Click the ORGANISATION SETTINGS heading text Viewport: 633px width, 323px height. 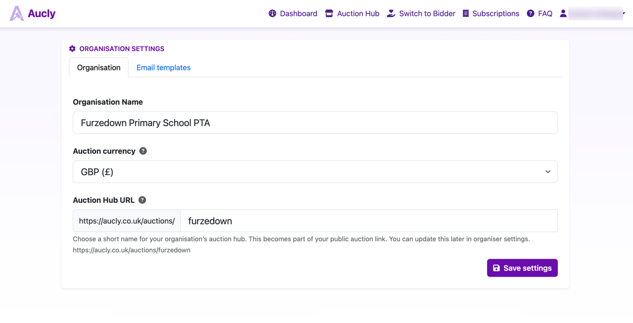point(122,49)
